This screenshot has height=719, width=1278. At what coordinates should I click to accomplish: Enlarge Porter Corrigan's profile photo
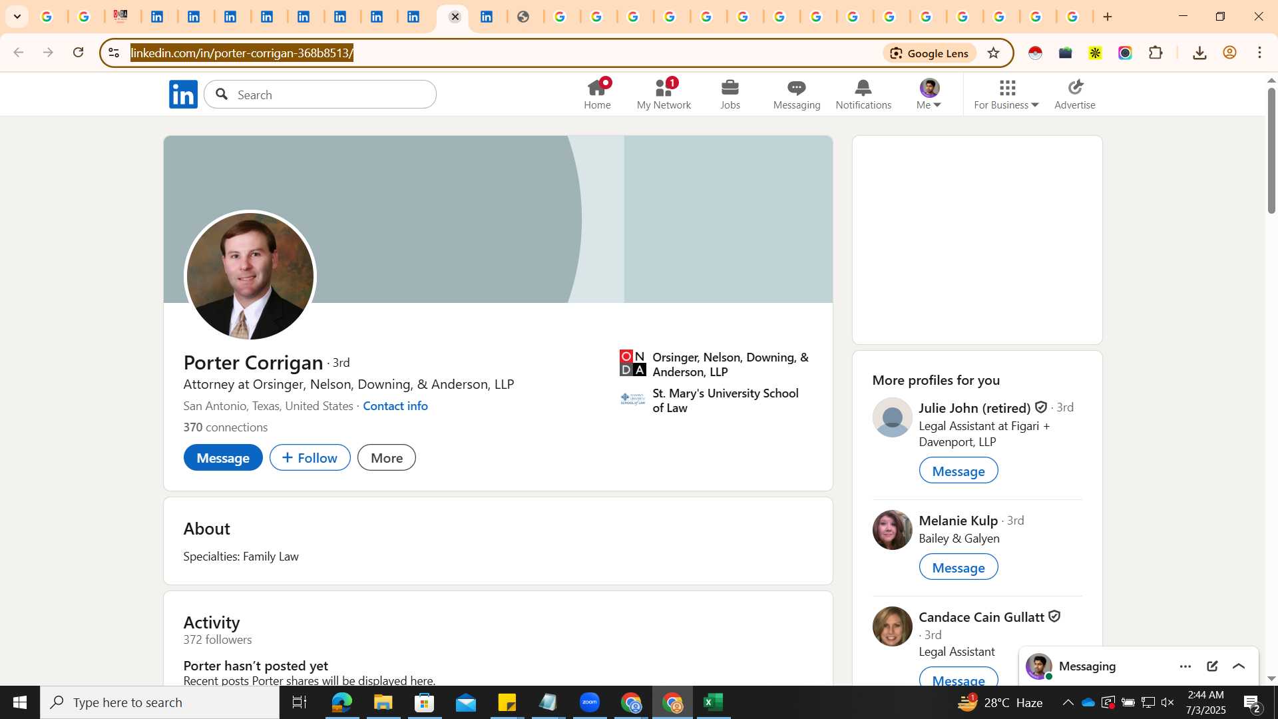click(x=250, y=276)
